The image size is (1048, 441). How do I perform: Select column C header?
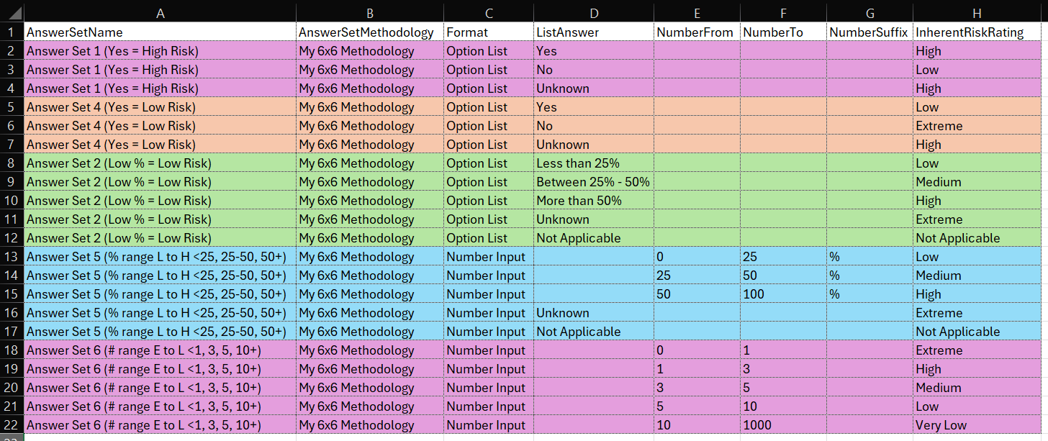coord(489,12)
